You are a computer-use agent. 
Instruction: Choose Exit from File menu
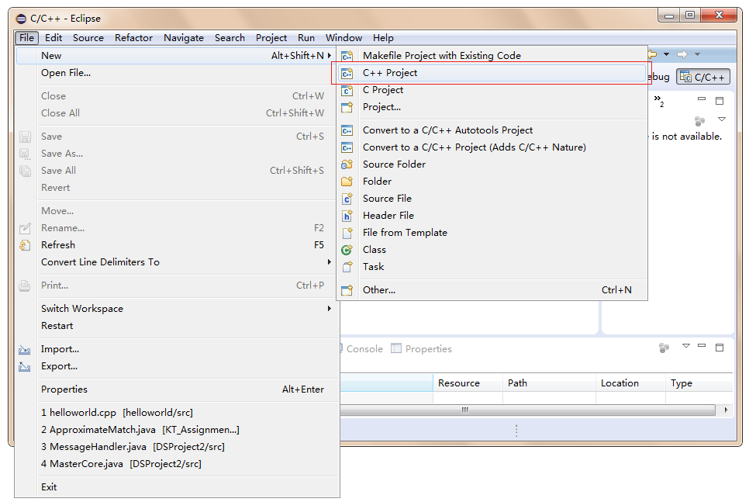(x=177, y=487)
